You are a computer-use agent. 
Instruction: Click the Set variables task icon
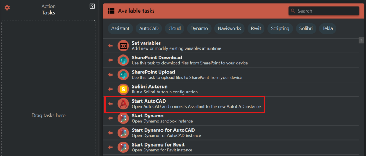pos(123,46)
